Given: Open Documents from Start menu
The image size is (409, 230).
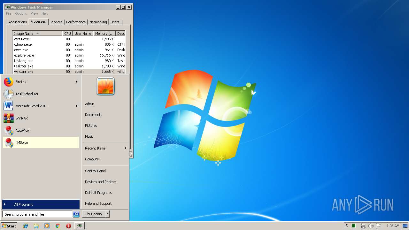Looking at the screenshot, I should point(94,115).
